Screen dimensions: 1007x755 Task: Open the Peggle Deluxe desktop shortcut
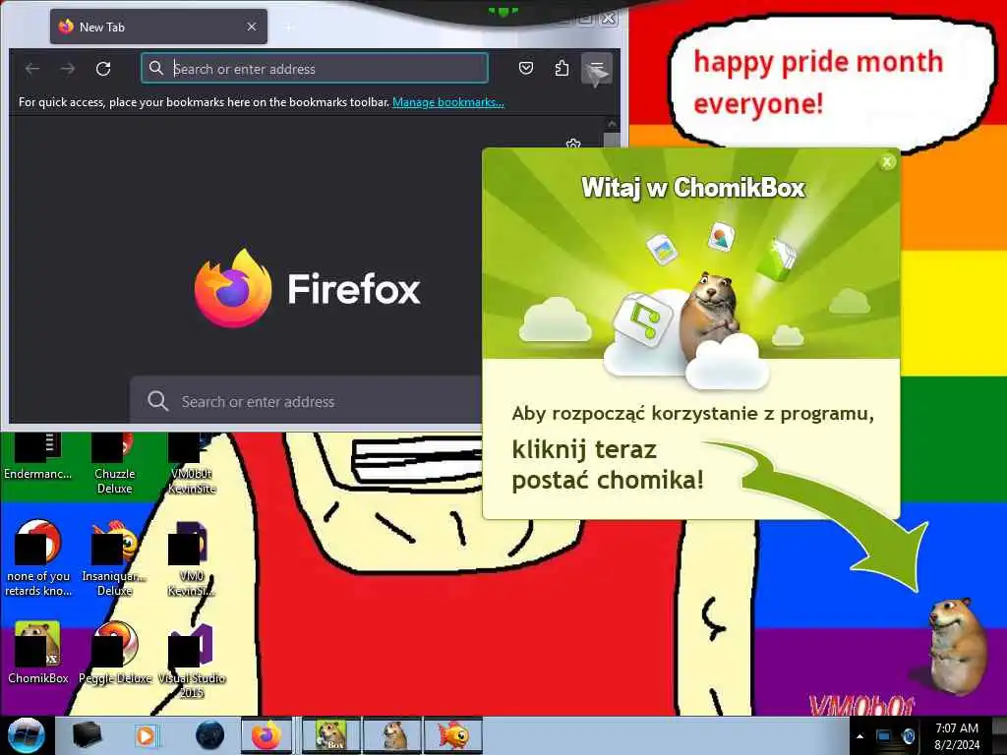[115, 653]
